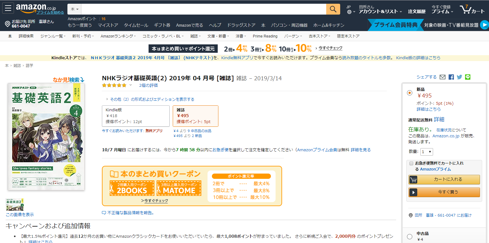Click 詳細を見る delivery link

tap(361, 150)
